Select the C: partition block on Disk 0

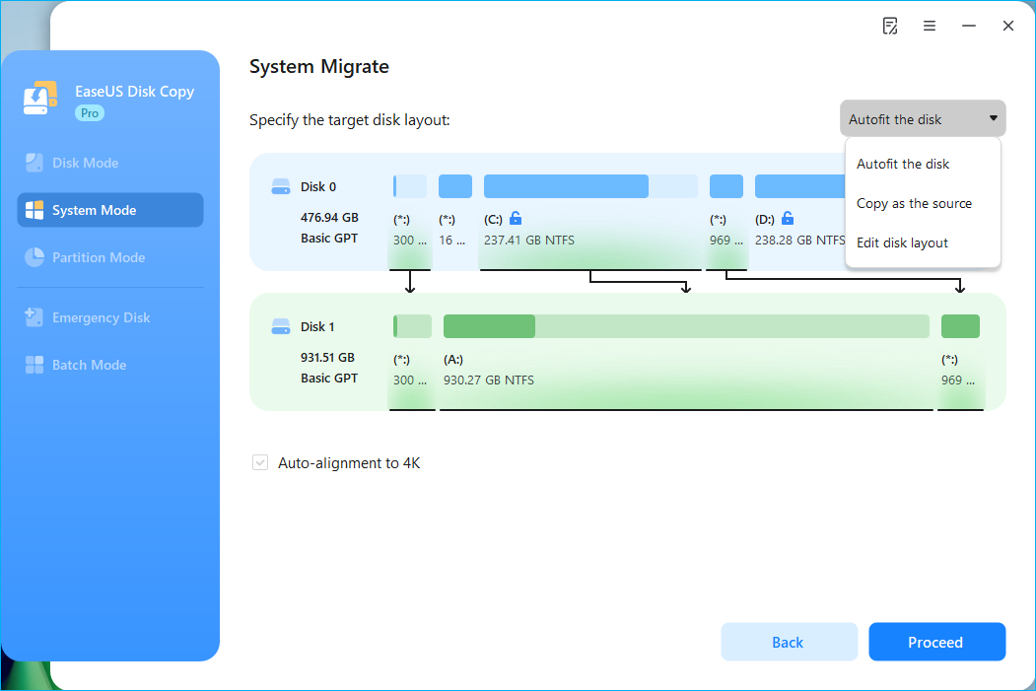[x=566, y=185]
